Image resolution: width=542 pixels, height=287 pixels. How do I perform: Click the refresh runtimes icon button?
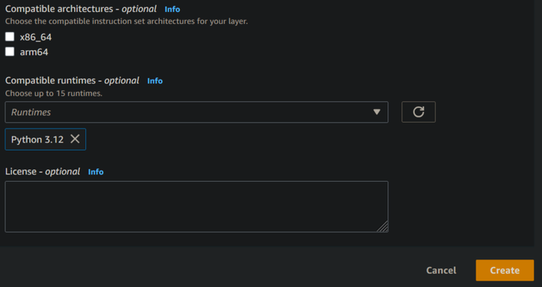point(418,112)
